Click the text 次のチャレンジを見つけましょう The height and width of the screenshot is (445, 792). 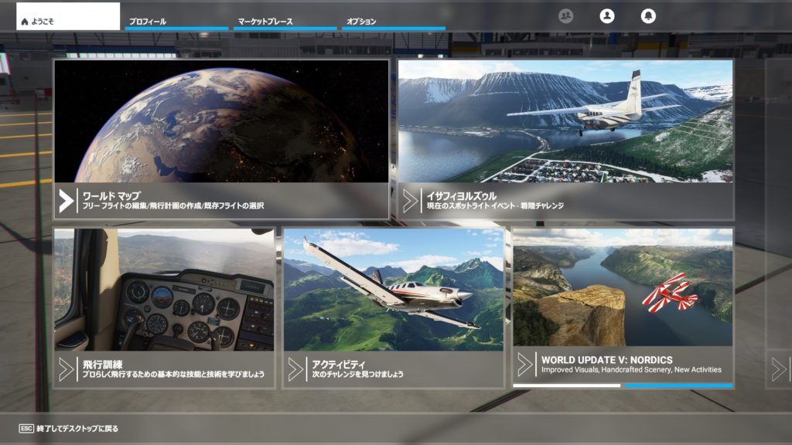coord(357,375)
